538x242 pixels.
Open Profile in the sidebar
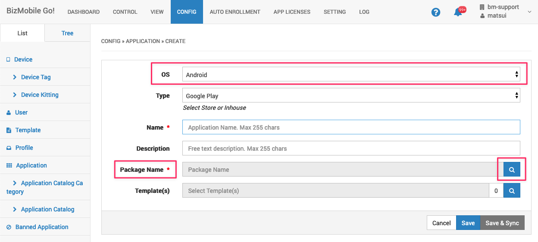tap(24, 148)
